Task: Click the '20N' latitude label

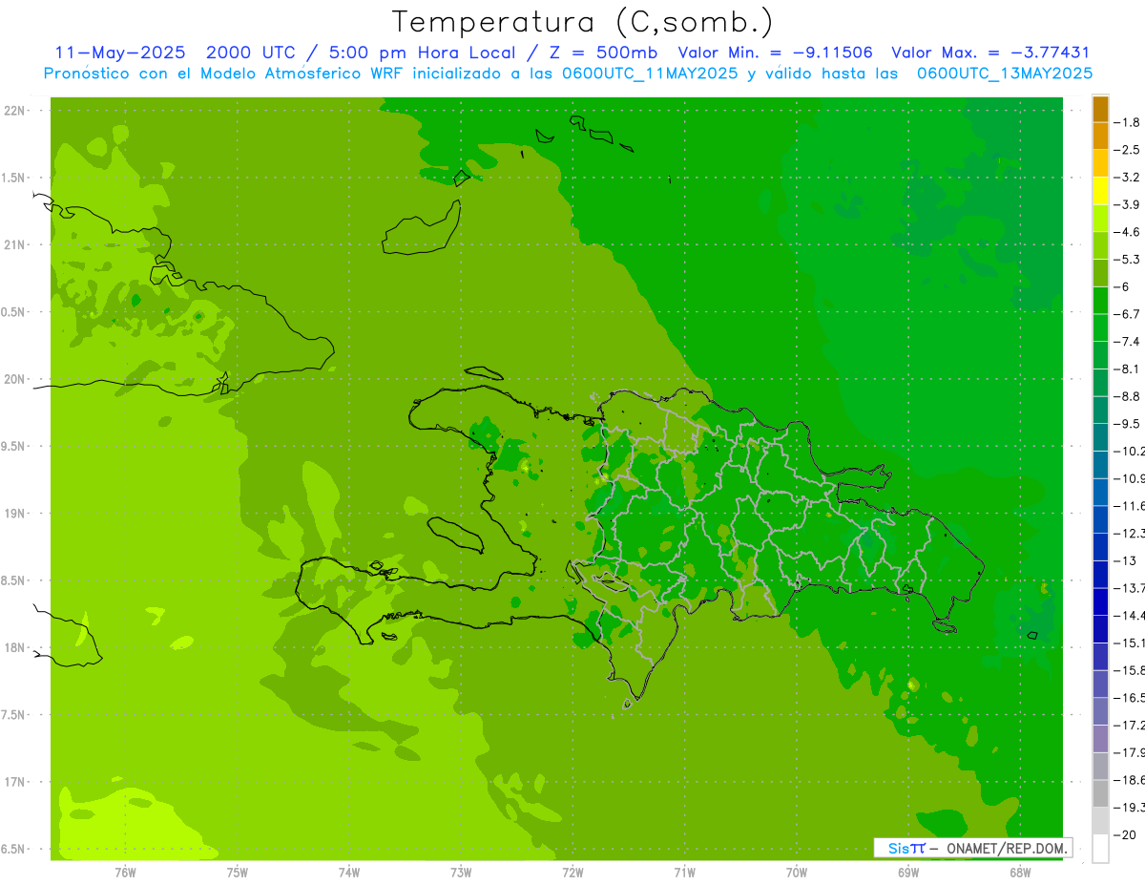Action: click(14, 379)
